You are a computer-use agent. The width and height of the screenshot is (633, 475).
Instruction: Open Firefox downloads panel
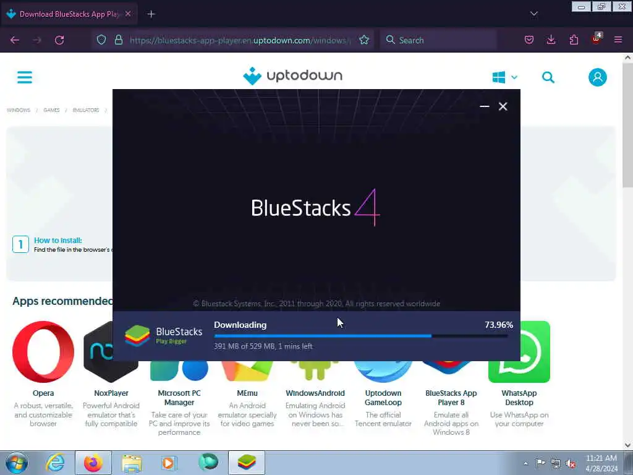(x=551, y=40)
